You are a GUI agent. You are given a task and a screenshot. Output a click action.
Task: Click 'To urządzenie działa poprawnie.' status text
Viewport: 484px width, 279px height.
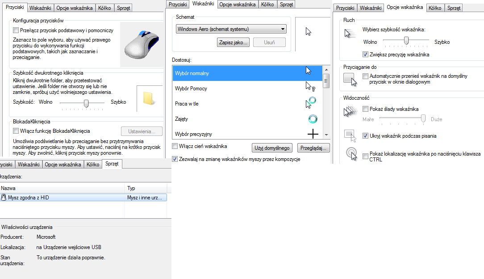pyautogui.click(x=71, y=258)
